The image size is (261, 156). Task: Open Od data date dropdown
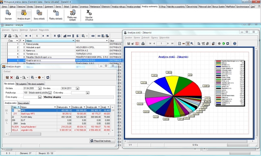40,89
